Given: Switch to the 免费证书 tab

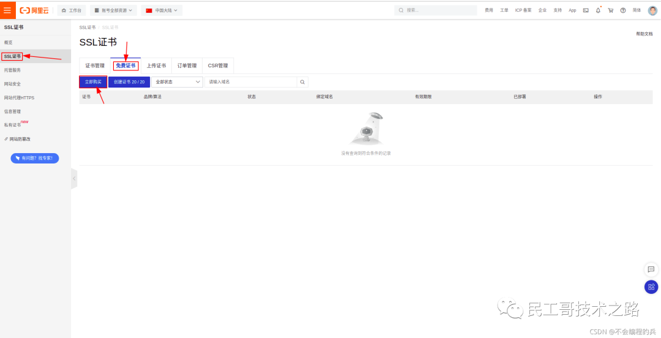Looking at the screenshot, I should click(125, 66).
